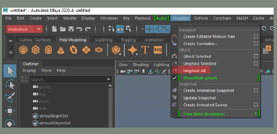277x134 pixels.
Task: Click the Undo arrow icon
Action: (x=79, y=29)
